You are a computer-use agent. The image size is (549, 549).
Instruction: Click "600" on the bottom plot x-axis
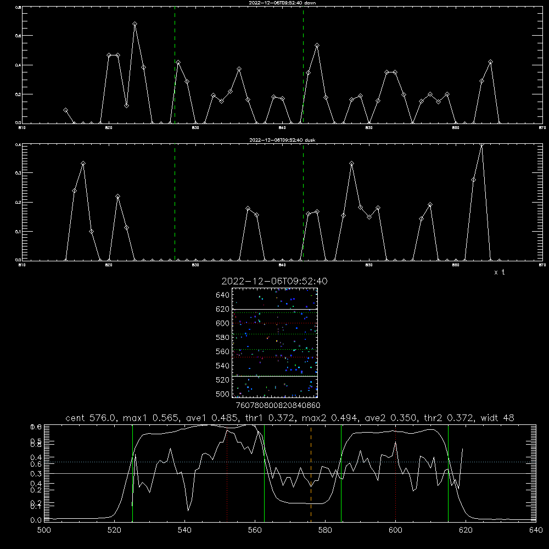click(396, 530)
